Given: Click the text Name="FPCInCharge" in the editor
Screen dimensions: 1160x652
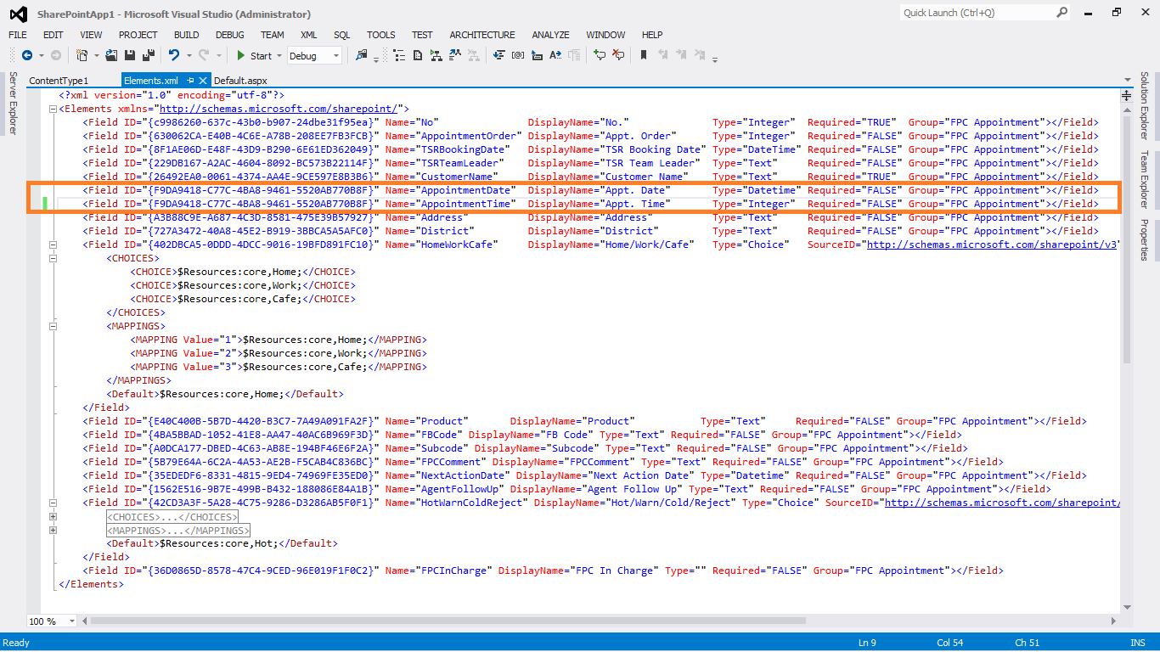Looking at the screenshot, I should (438, 570).
